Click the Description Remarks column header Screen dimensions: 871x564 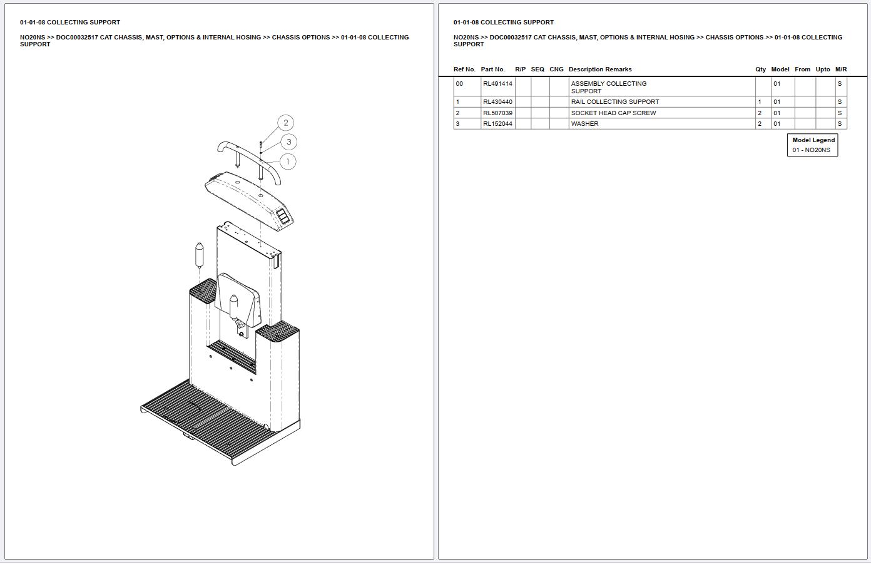pos(600,69)
